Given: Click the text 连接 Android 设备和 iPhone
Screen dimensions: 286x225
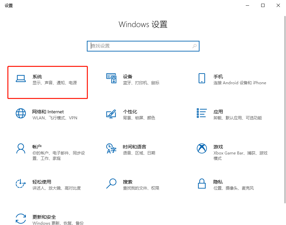Looking at the screenshot, I should [240, 83].
